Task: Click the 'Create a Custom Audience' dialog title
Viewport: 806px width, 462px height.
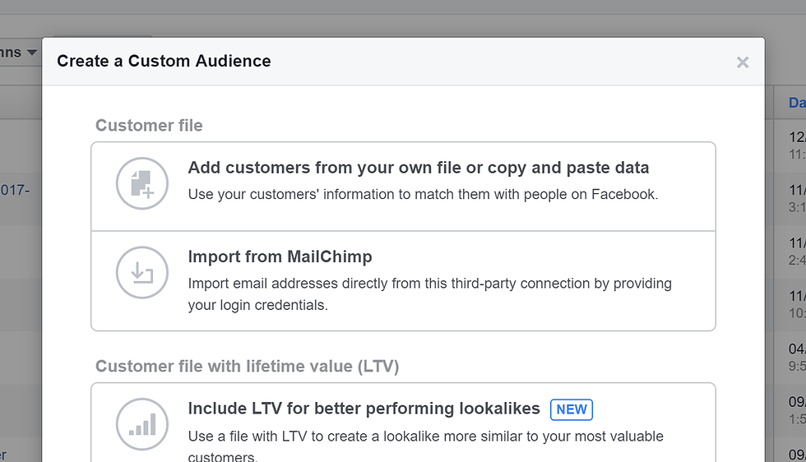Action: pyautogui.click(x=164, y=61)
